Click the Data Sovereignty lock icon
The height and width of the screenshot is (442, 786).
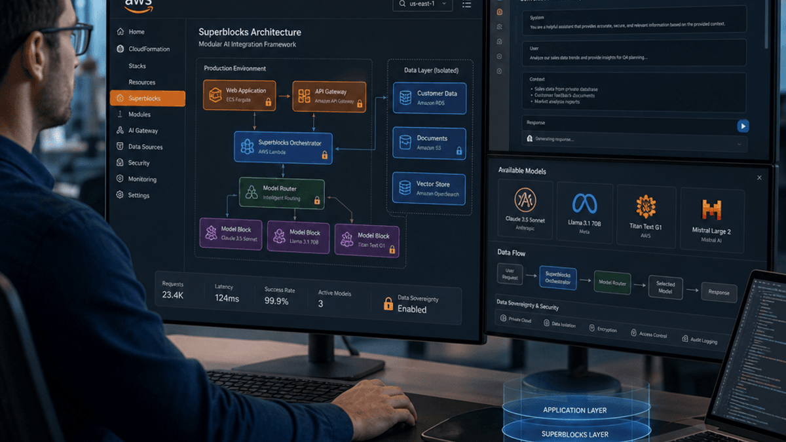[x=388, y=304]
